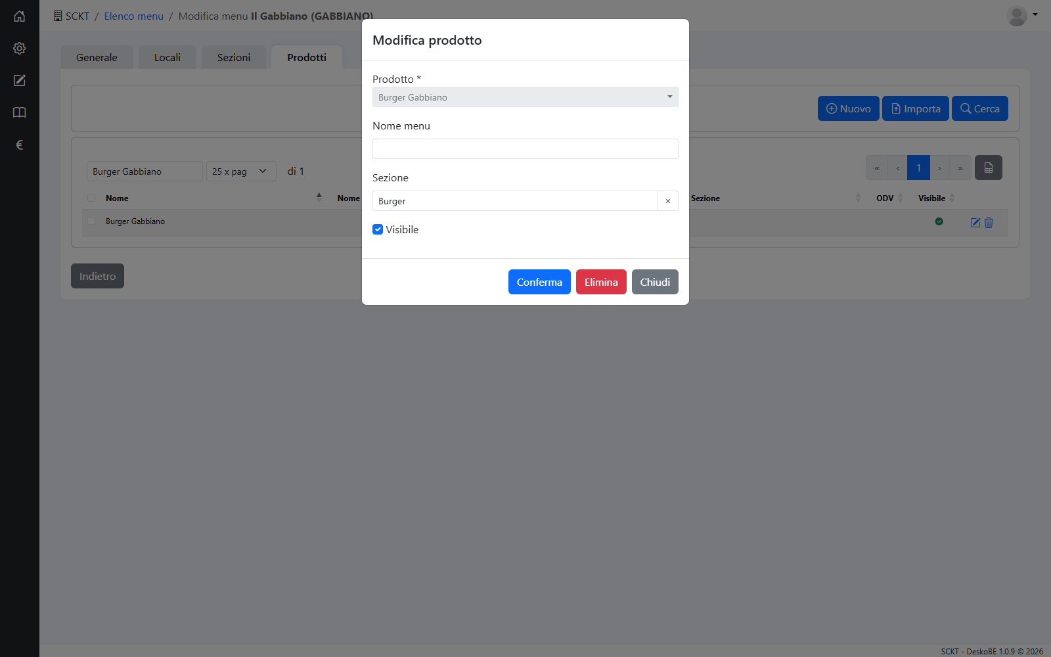This screenshot has height=657, width=1051.
Task: Click the Burger Gabbiano filter field
Action: pyautogui.click(x=145, y=171)
